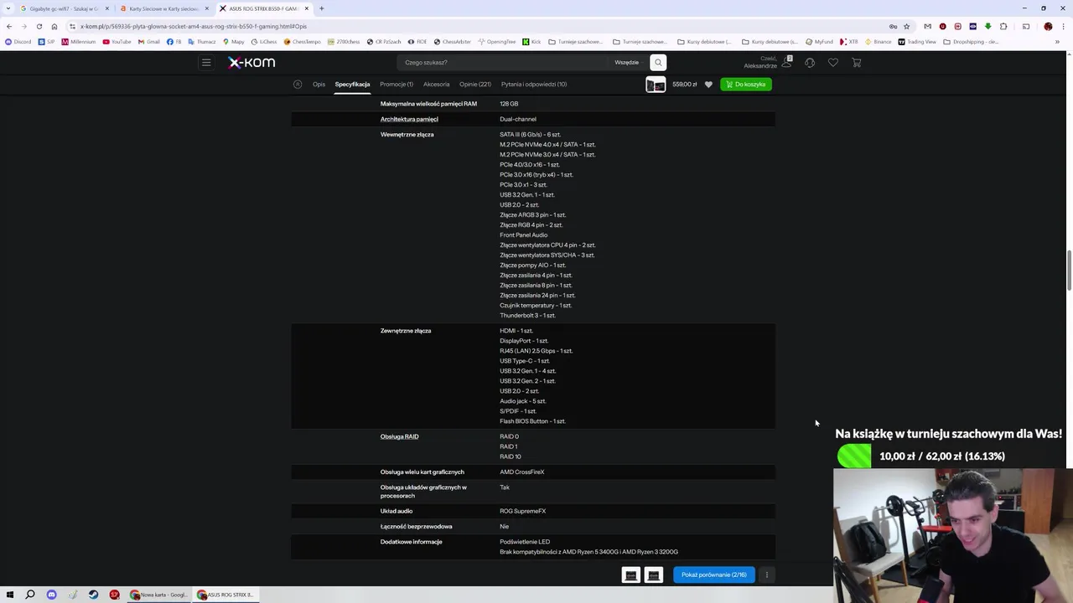
Task: Open the Wszędzie search category dropdown
Action: (627, 62)
